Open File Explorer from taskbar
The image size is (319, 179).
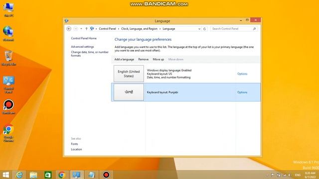pos(33,175)
